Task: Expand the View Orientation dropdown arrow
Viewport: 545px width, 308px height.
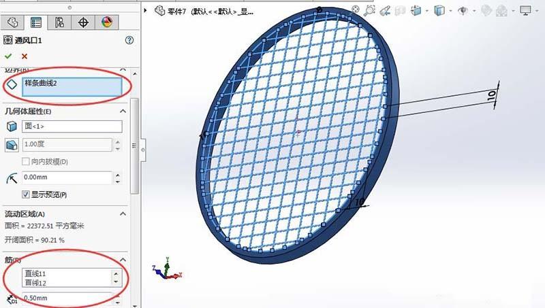Action: (x=427, y=11)
